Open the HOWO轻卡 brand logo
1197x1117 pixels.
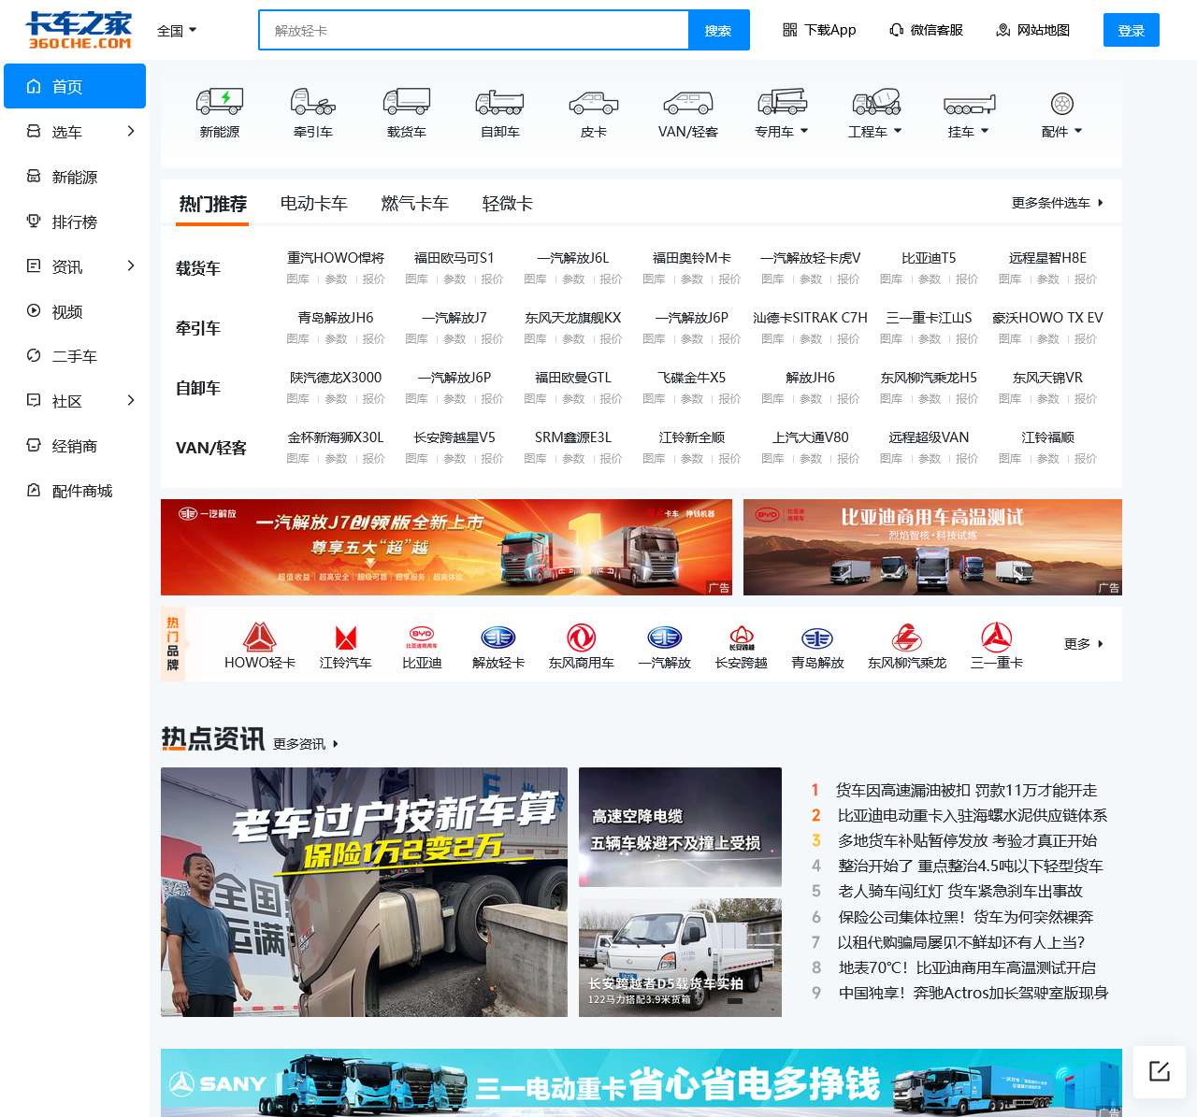coord(259,637)
